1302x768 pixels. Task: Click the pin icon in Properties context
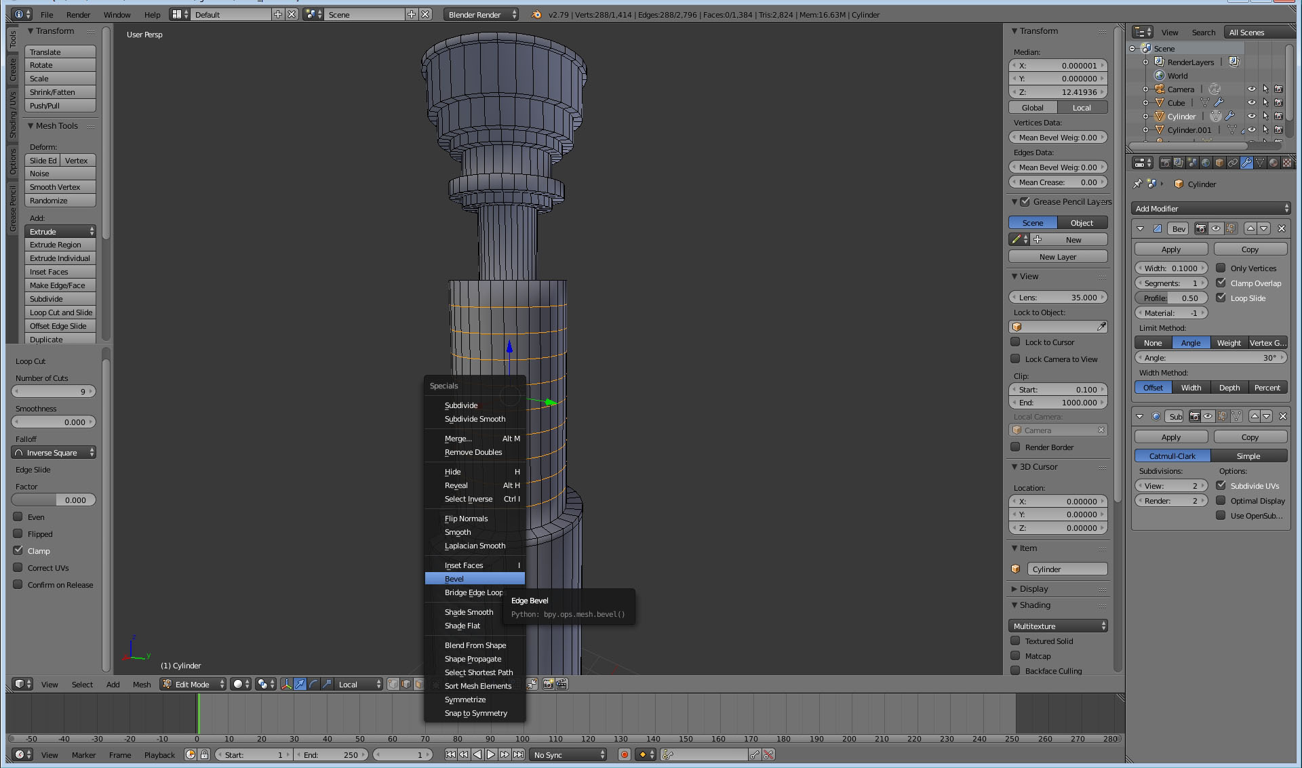click(x=1138, y=184)
